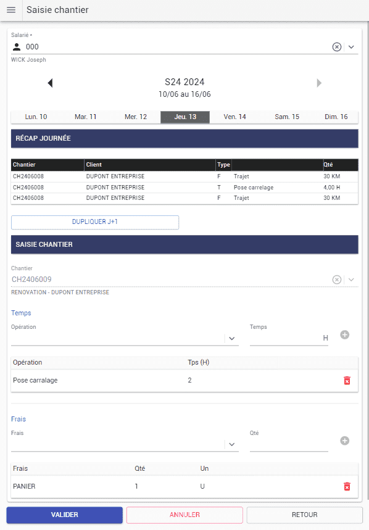This screenshot has height=530, width=369.
Task: Clear the Salarié field with the X icon
Action: [x=336, y=46]
